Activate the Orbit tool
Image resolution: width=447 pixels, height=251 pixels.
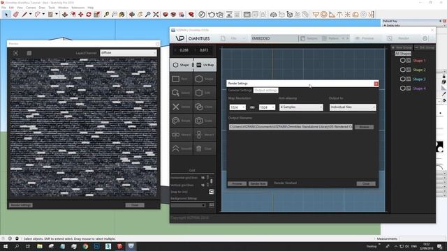point(132,14)
